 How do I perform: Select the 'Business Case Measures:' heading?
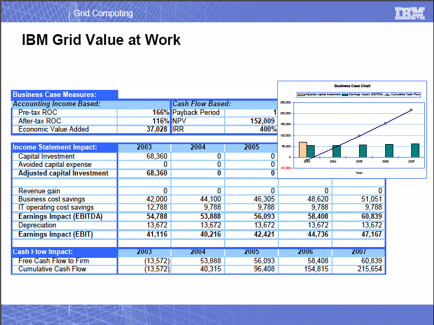pyautogui.click(x=55, y=94)
